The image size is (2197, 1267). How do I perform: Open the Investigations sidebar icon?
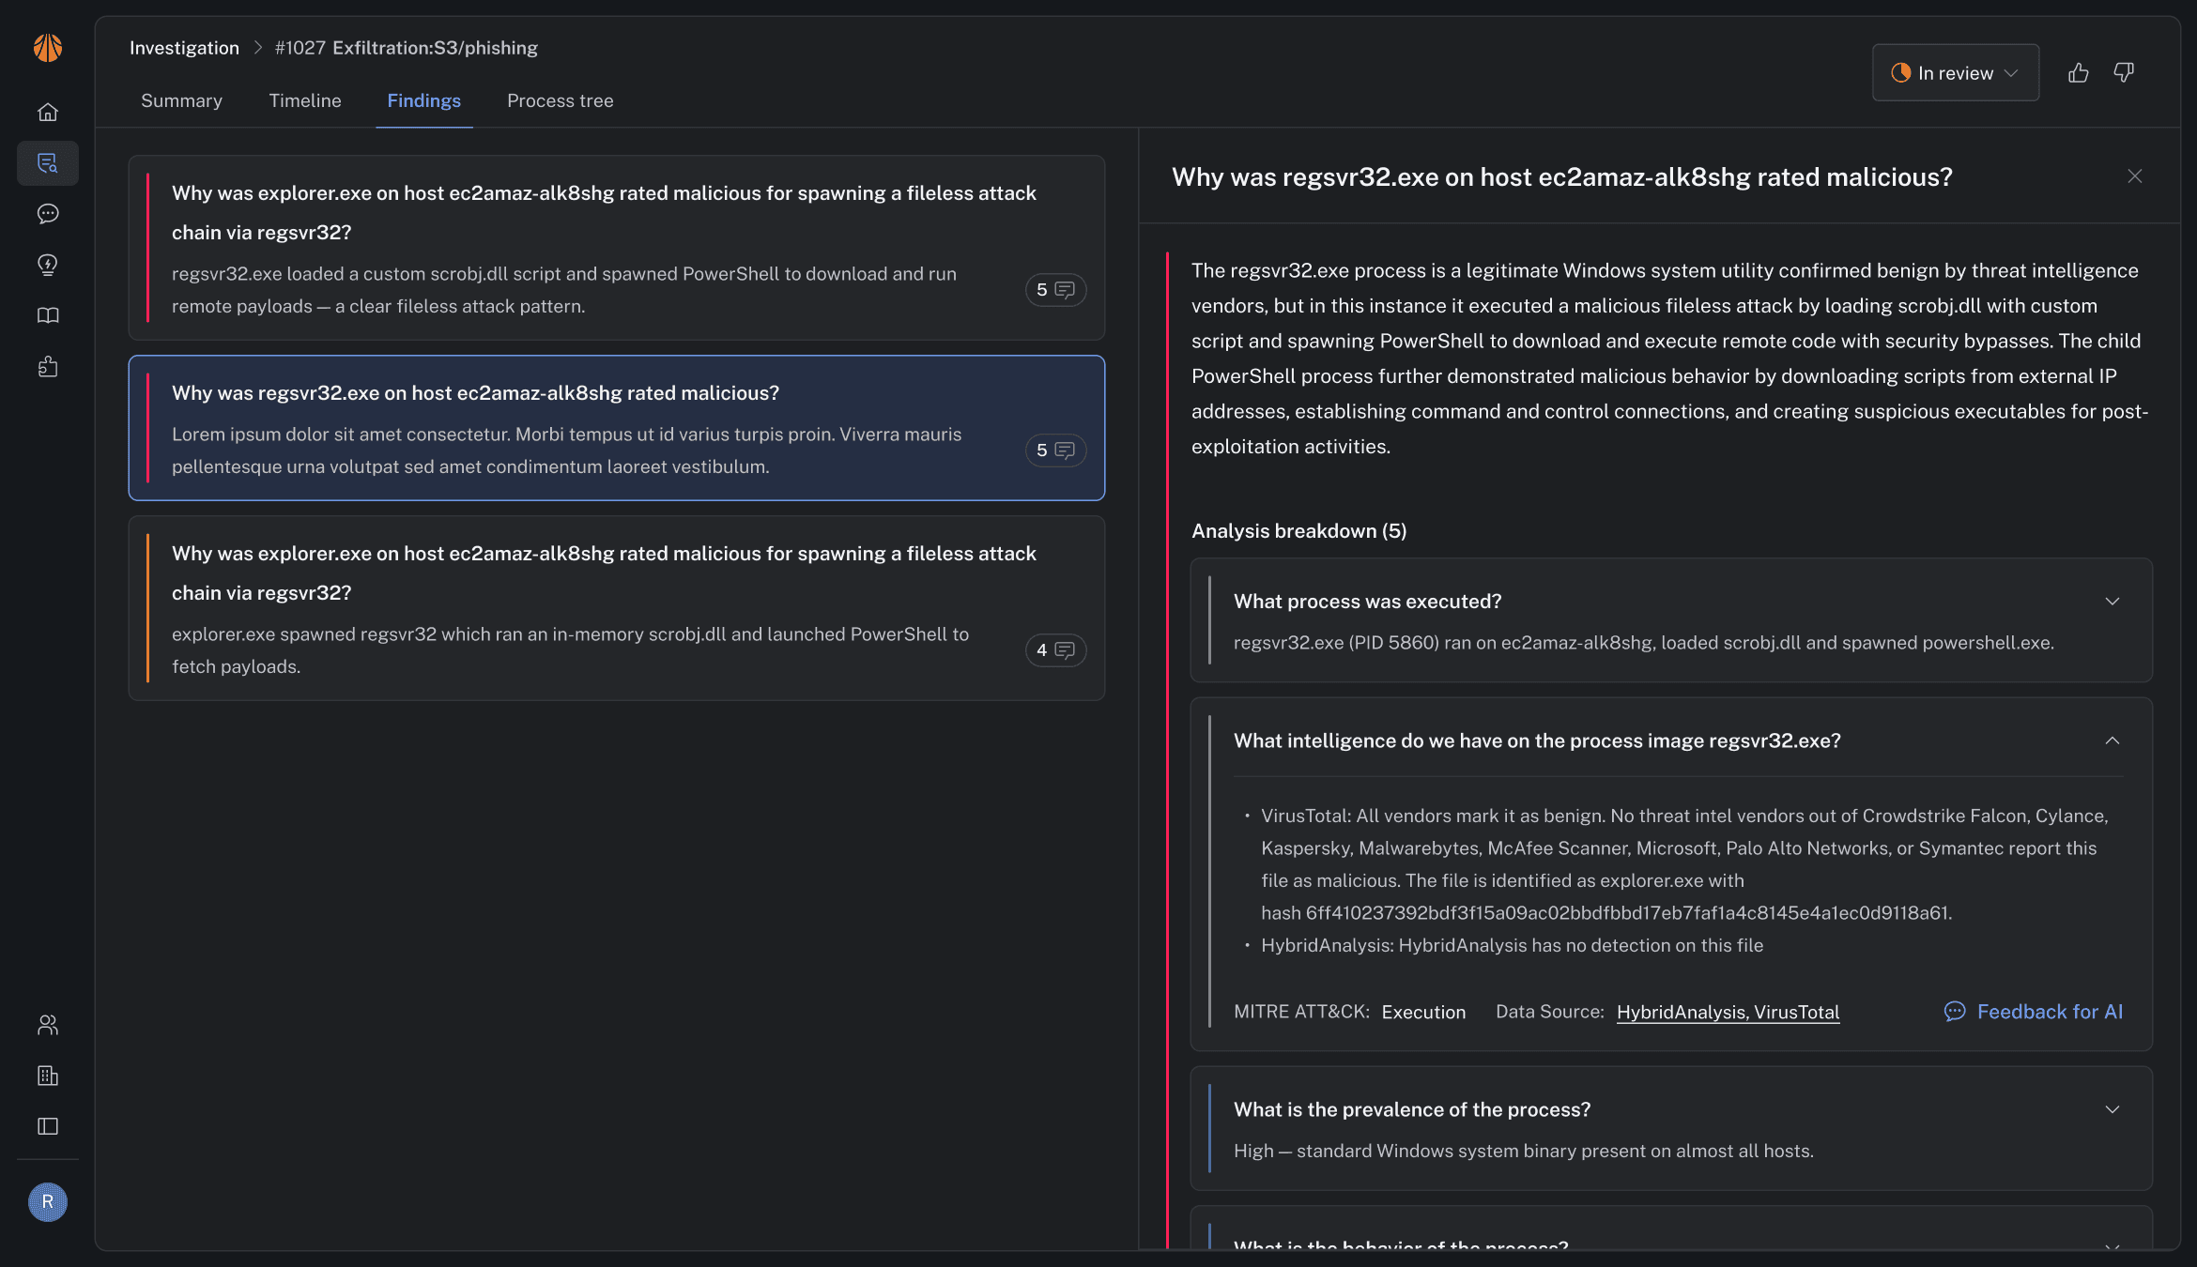48,163
